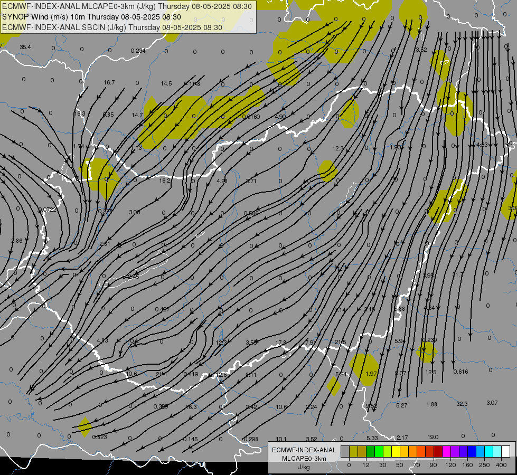The image size is (517, 475).
Task: Pick the magenta swatch in the color scale
Action: (446, 451)
